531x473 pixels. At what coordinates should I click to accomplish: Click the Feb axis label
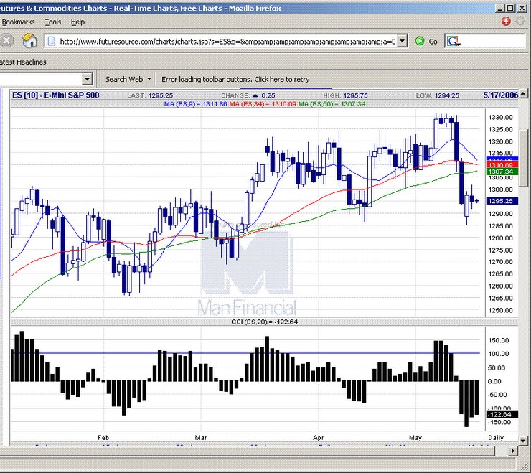[103, 438]
